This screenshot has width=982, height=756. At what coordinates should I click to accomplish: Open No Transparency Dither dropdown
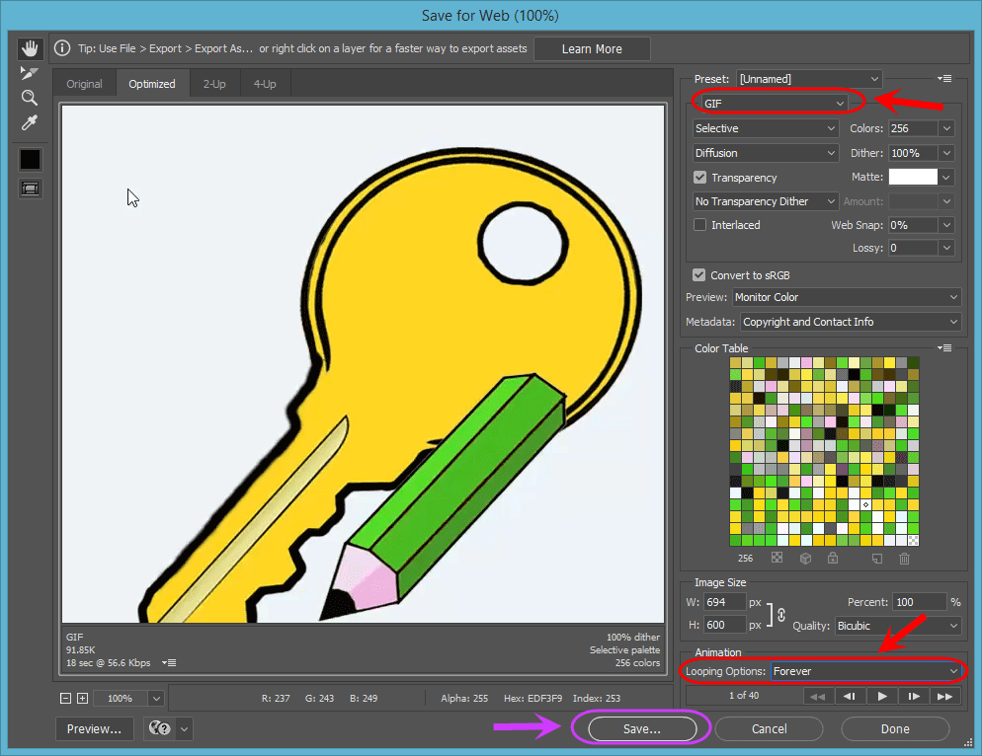tap(766, 201)
